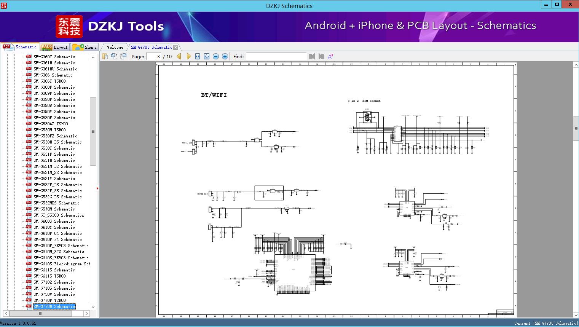The height and width of the screenshot is (327, 579).
Task: Select SM-G7102 Schematic
Action: [54, 282]
